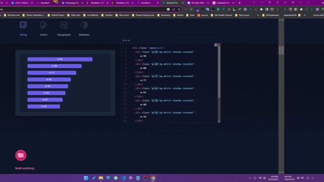Click the code panel vertical scrollbar thumb
This screenshot has width=324, height=182.
point(219,72)
